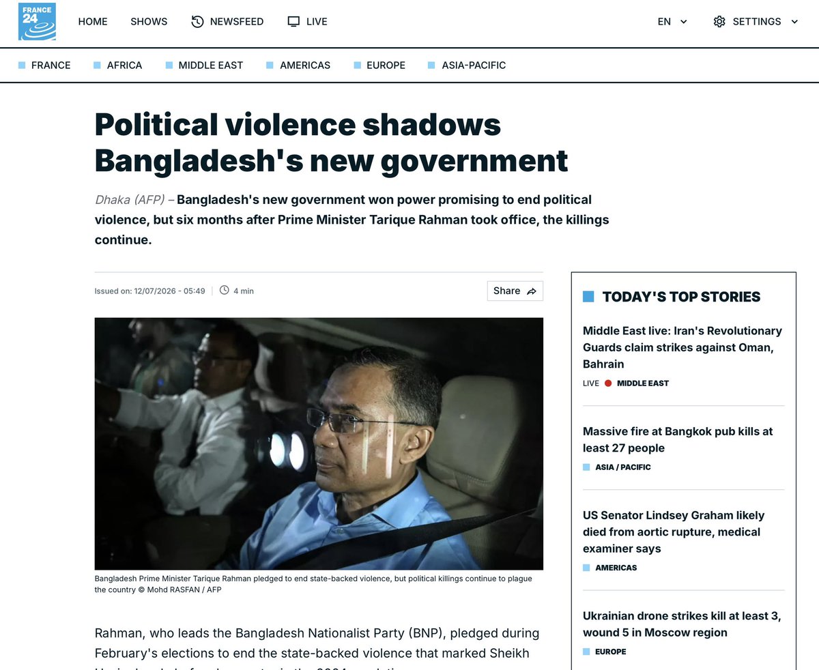The height and width of the screenshot is (670, 819).
Task: Click the 'Dhaka (AFP)' dateline text
Action: pyautogui.click(x=130, y=200)
